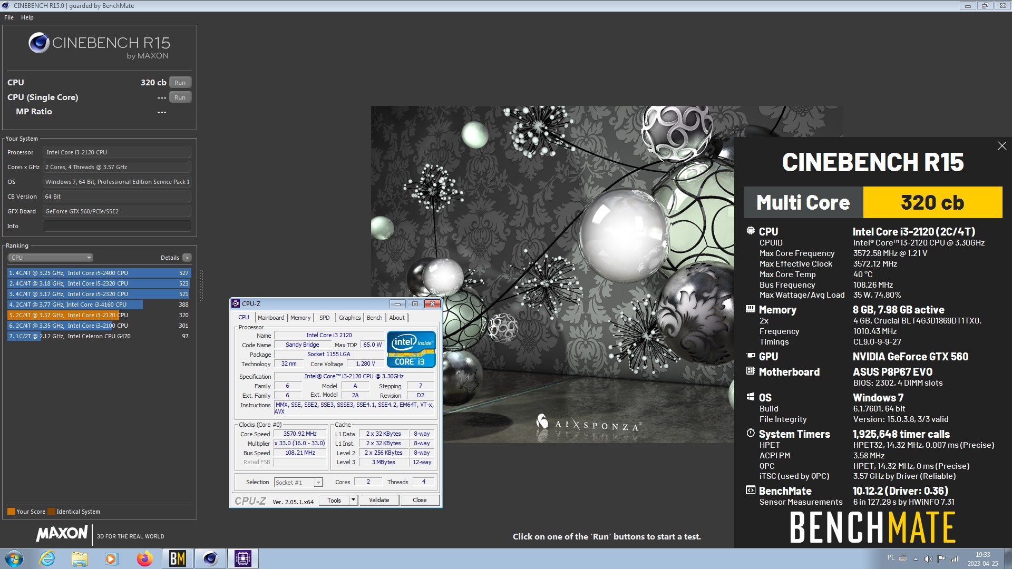Switch to Memory tab in CPU-Z
1012x569 pixels.
(x=300, y=318)
